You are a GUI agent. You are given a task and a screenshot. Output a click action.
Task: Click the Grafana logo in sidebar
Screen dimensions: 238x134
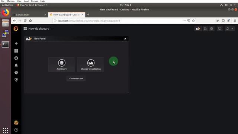pos(16,29)
